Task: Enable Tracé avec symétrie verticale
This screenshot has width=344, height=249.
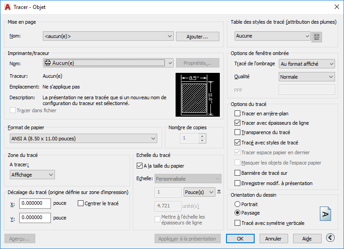Action: point(237,223)
